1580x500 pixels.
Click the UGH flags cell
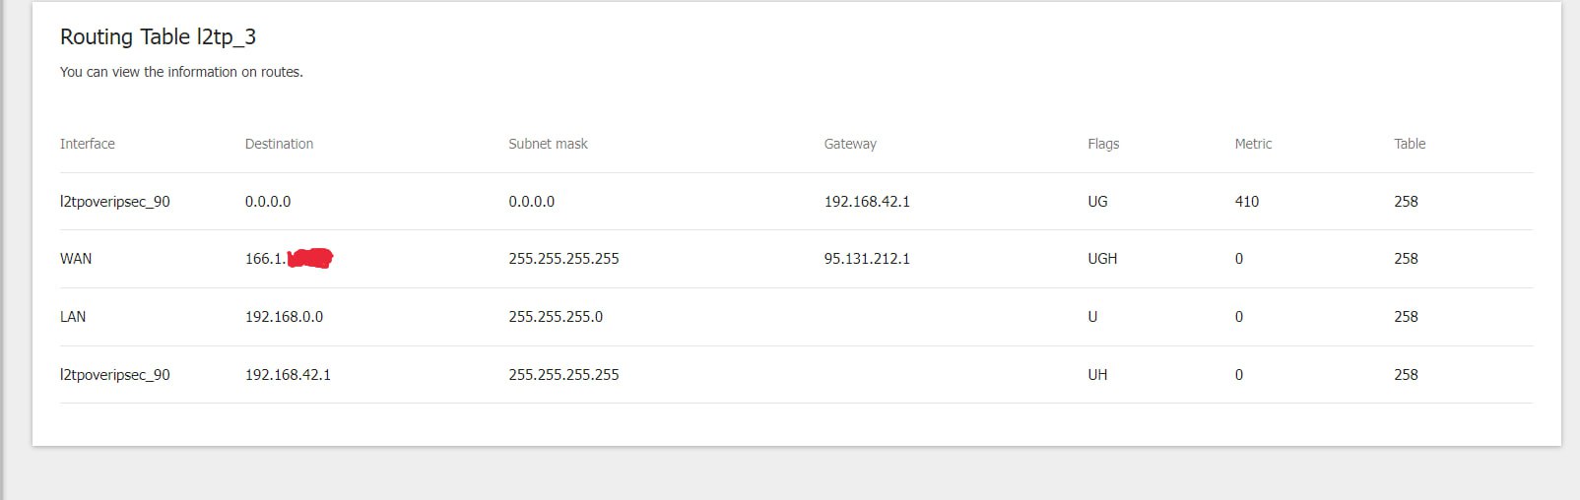click(x=1102, y=259)
